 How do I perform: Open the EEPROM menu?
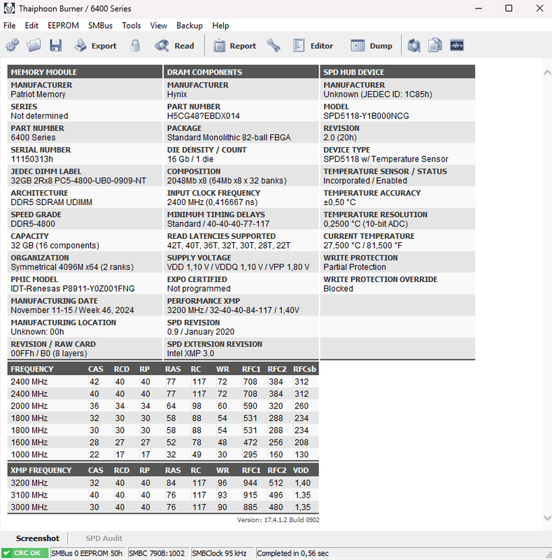[63, 25]
